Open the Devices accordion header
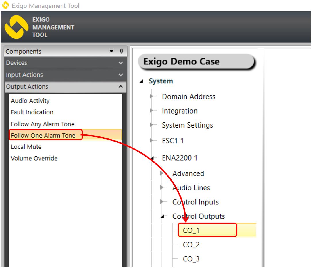Screen dimensions: 312x268 coord(66,63)
